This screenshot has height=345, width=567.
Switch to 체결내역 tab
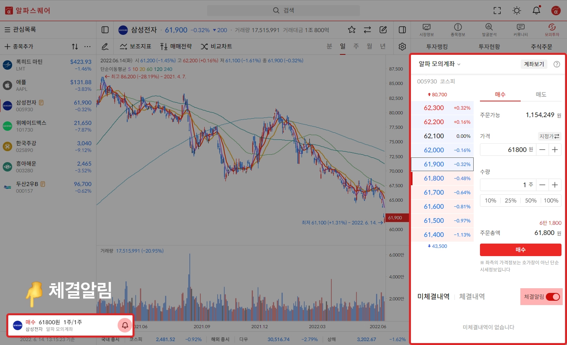coord(472,297)
